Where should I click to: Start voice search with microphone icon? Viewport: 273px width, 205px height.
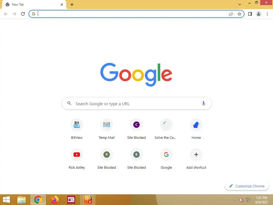tap(203, 104)
